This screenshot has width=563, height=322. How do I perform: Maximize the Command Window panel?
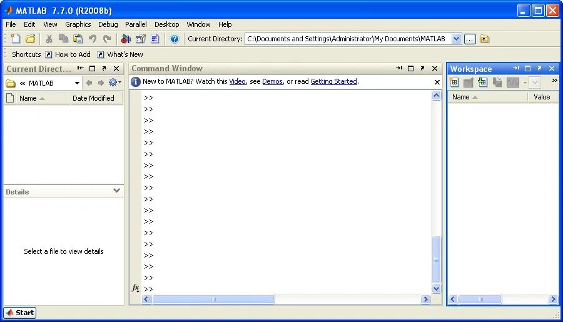point(411,68)
